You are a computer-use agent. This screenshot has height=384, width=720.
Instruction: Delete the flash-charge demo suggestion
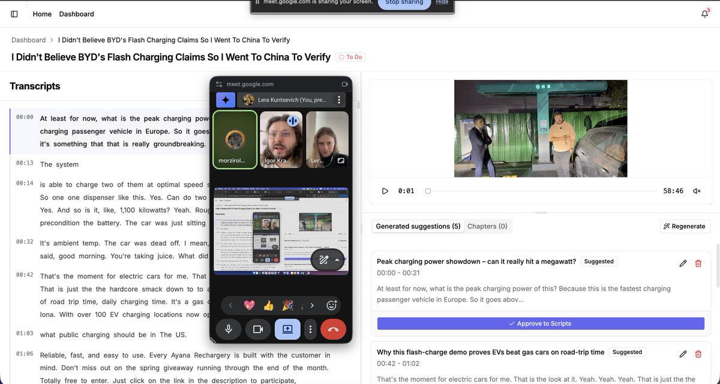coord(698,354)
